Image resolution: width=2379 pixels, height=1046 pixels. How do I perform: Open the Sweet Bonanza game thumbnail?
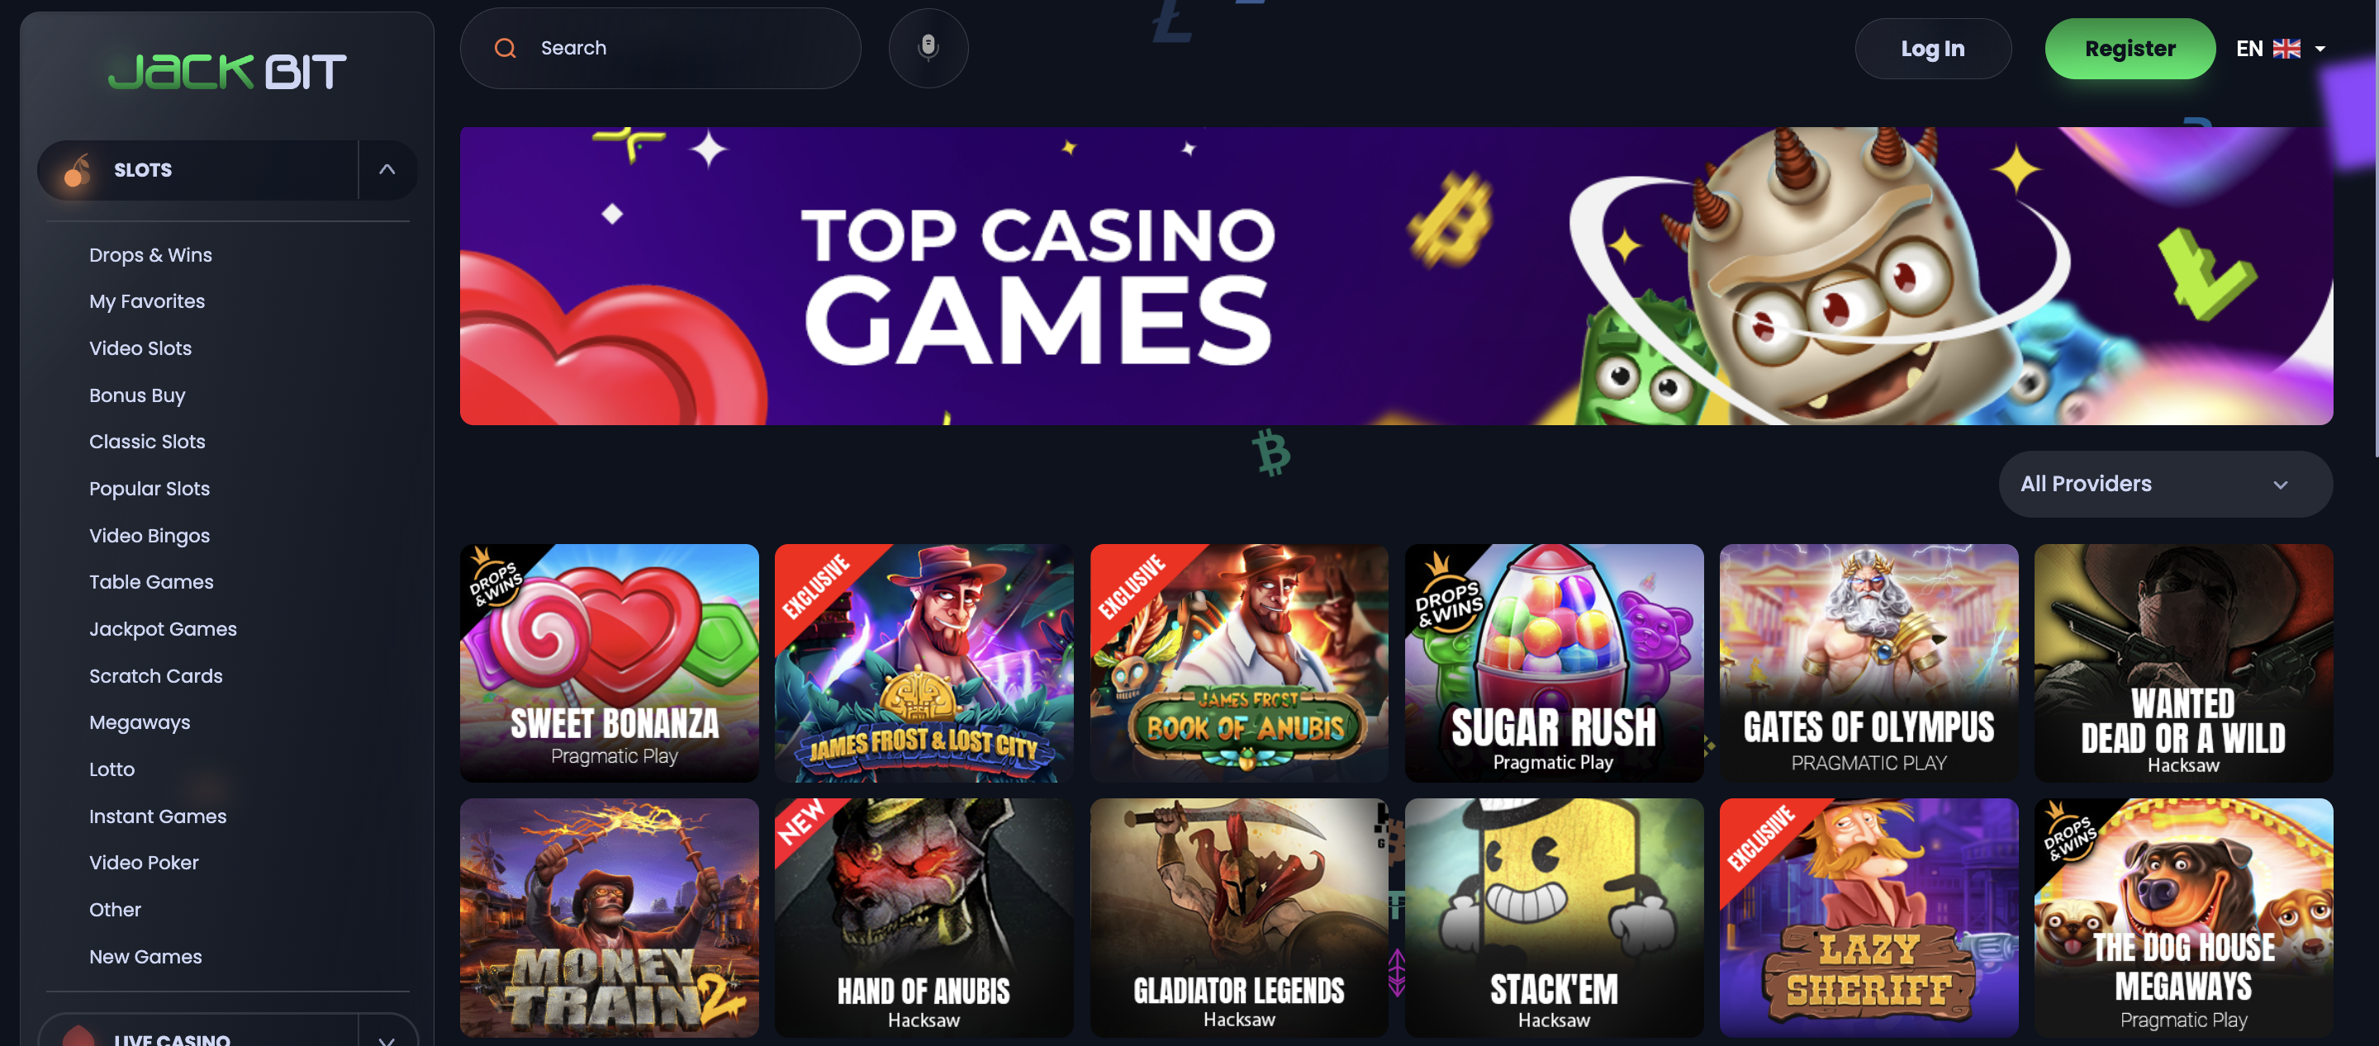point(610,662)
